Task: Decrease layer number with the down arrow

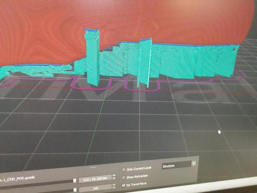Action: pos(114,179)
